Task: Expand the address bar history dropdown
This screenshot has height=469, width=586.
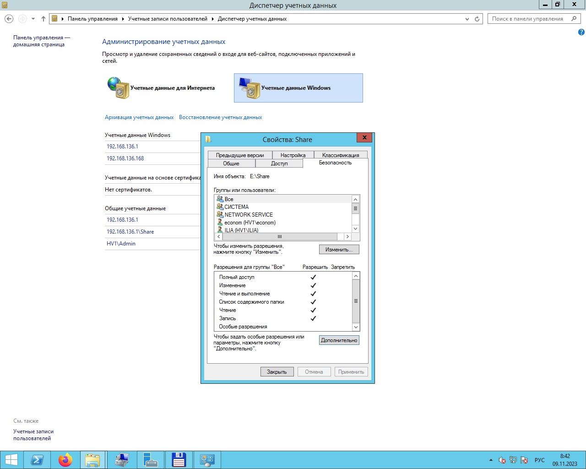Action: point(467,19)
